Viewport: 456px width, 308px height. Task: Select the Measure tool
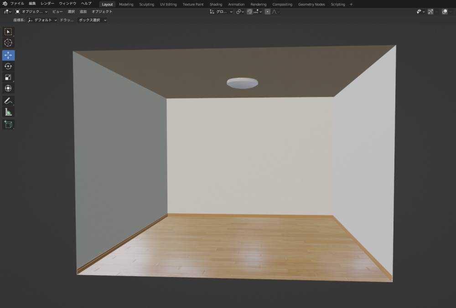tap(8, 112)
